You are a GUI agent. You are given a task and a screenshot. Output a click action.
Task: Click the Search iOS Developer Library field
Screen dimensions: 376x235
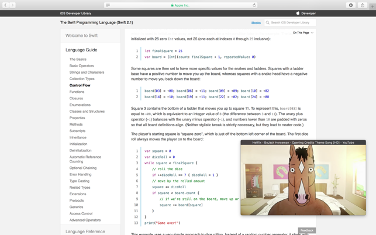click(x=290, y=23)
